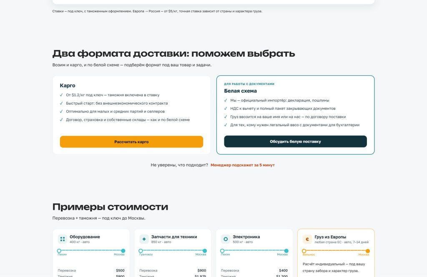This screenshot has height=277, width=427.
Task: Click the Электроника circle icon
Action: click(x=226, y=239)
